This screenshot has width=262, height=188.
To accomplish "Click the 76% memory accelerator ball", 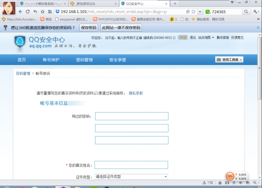I will [230, 176].
